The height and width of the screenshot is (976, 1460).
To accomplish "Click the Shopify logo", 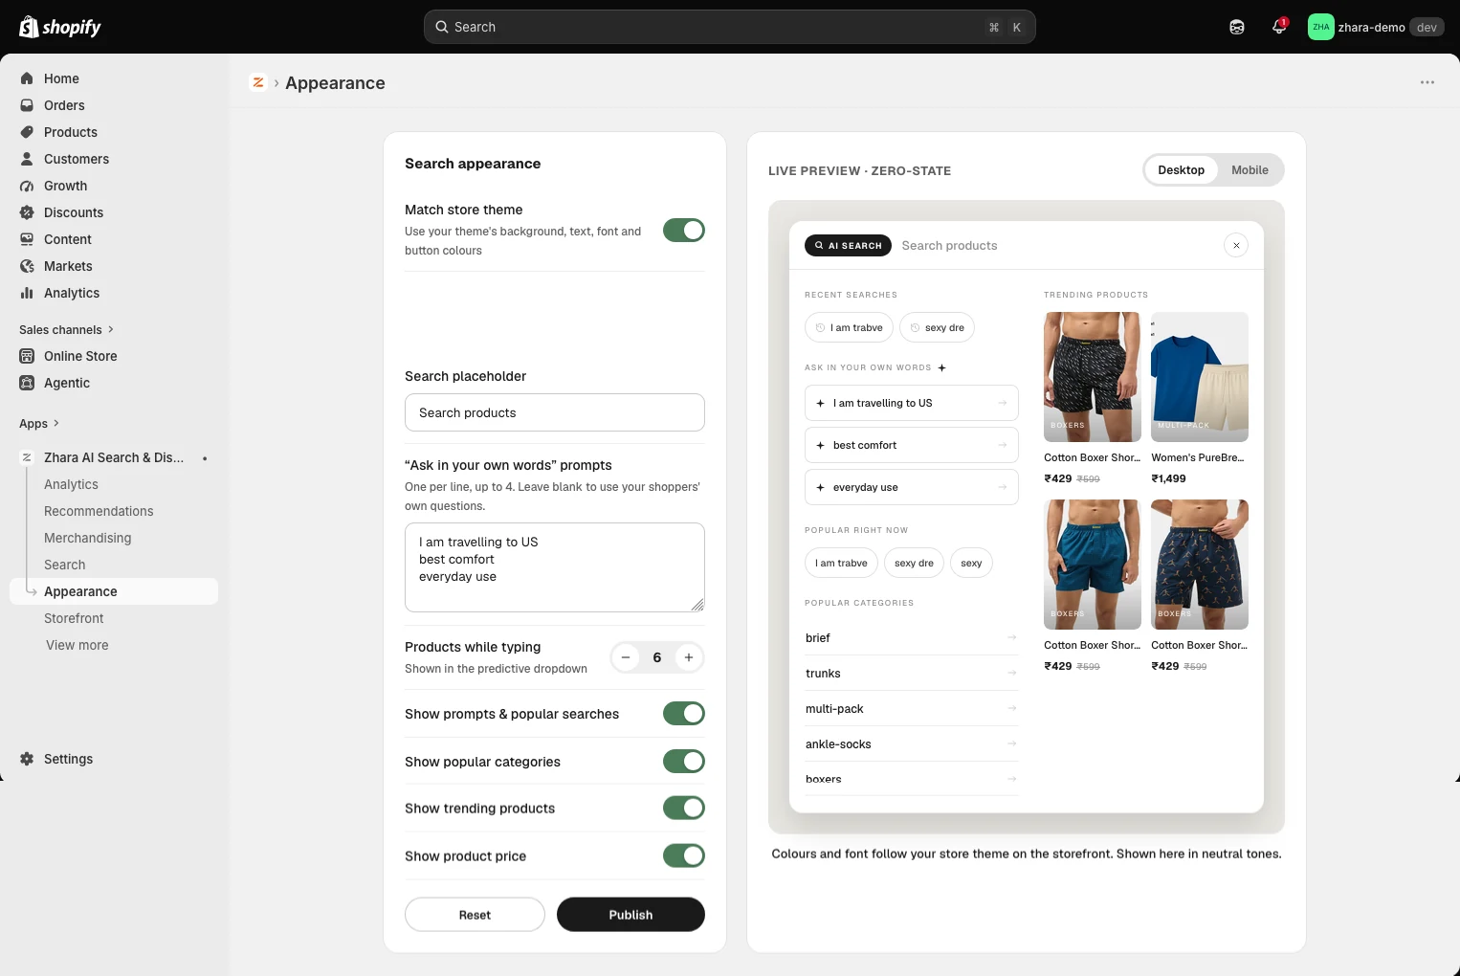I will (59, 27).
